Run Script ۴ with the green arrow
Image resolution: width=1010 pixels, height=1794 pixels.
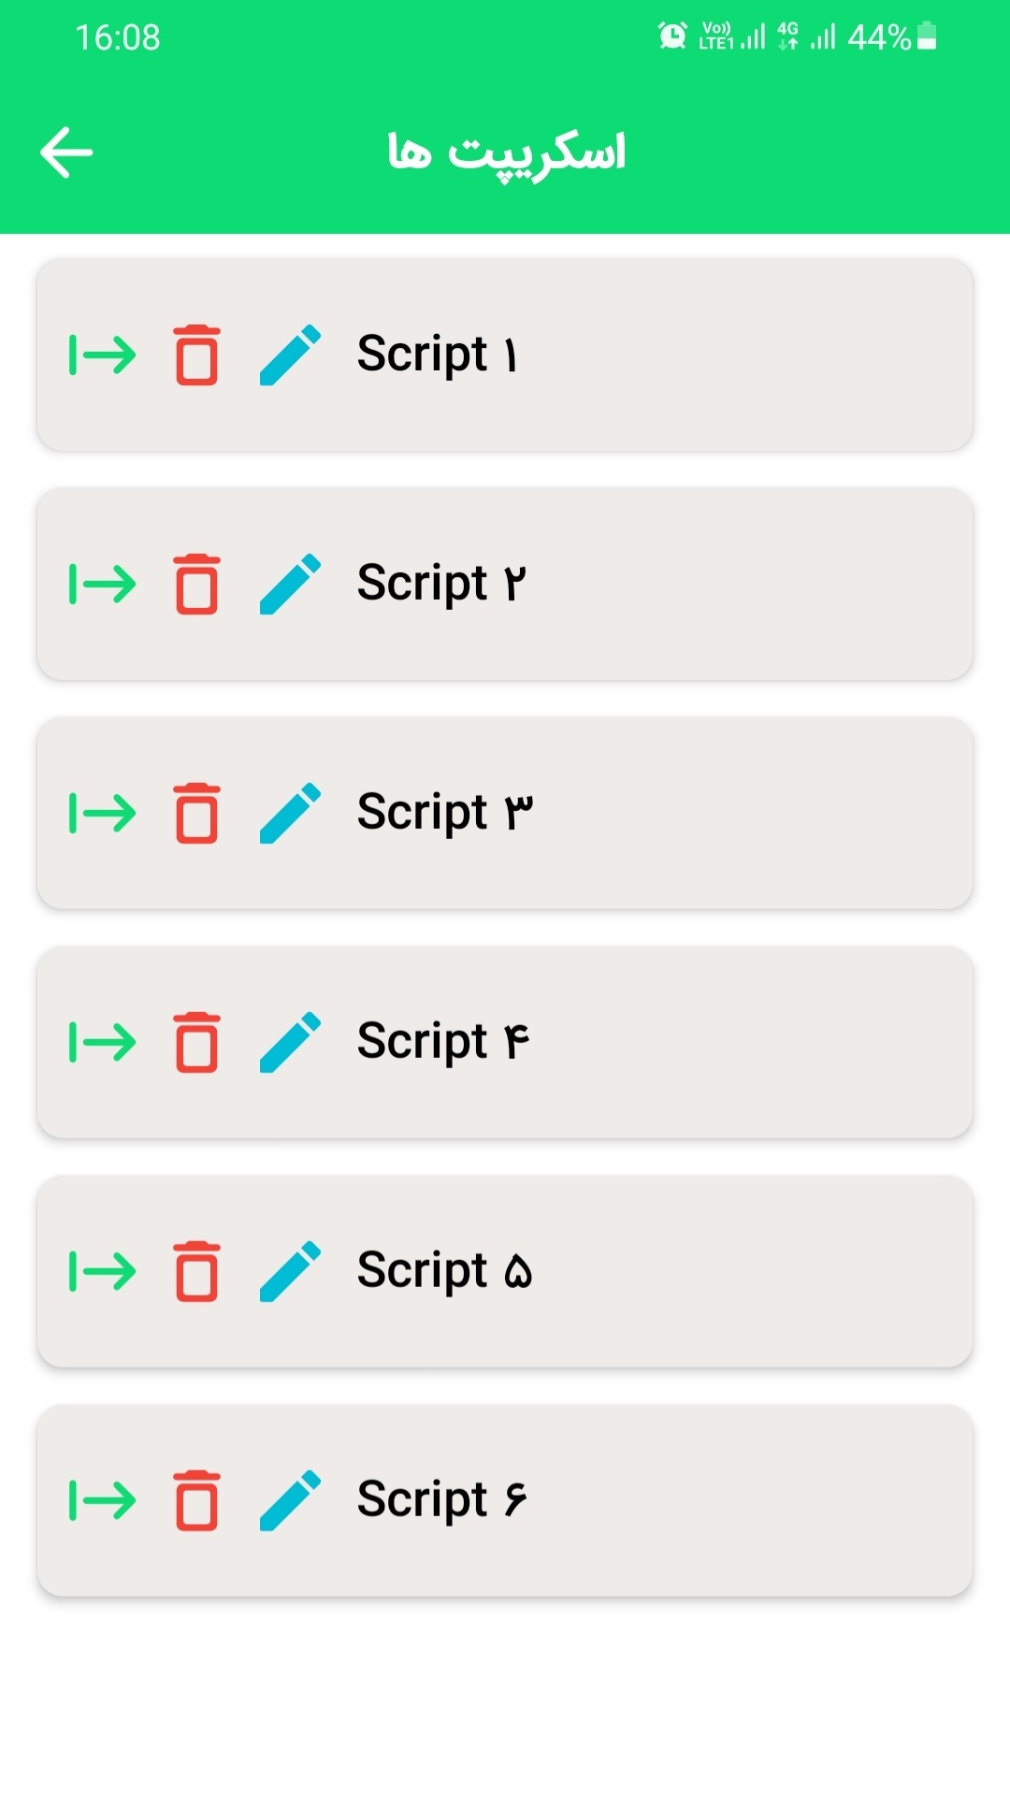[103, 1042]
